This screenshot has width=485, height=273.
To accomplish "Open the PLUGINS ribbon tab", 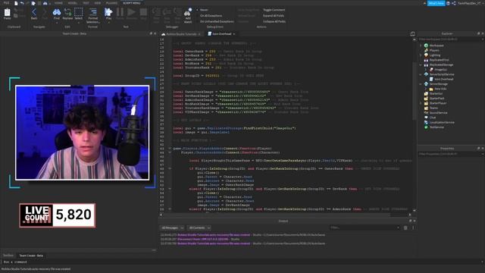I will (111, 3).
